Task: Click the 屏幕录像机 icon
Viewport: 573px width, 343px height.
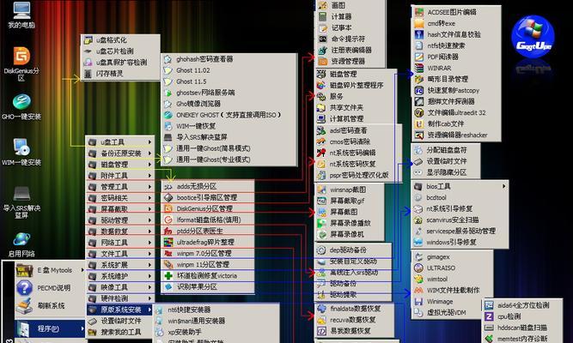Action: tap(321, 235)
